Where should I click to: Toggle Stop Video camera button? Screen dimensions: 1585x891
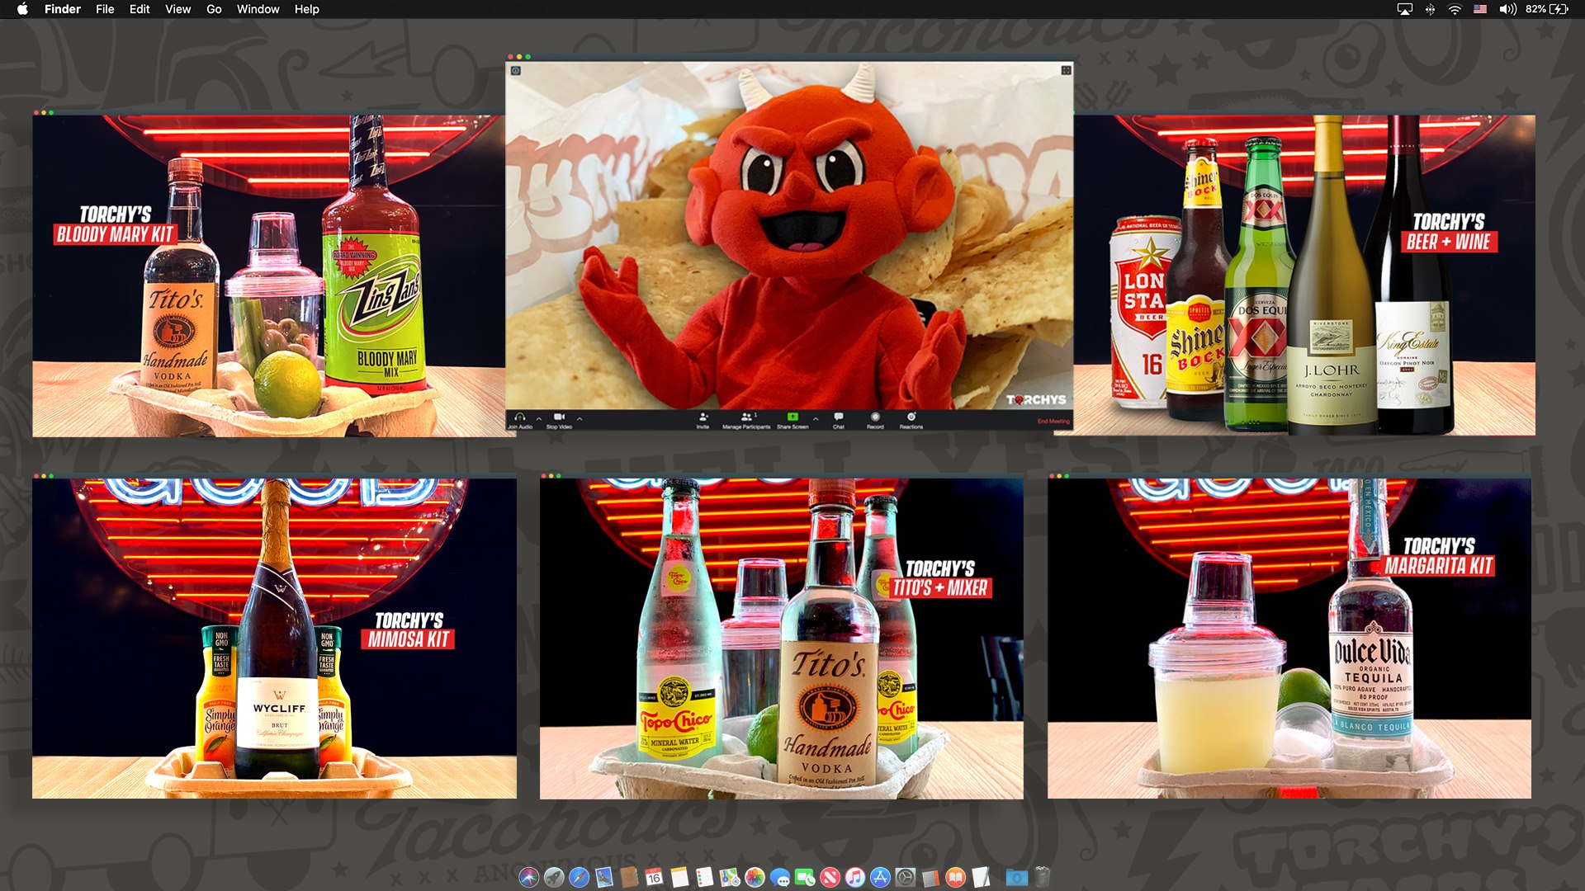coord(559,417)
